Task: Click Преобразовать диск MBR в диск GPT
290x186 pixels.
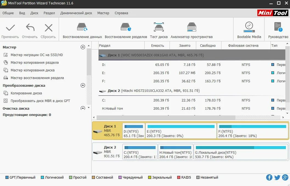Action: (x=40, y=101)
